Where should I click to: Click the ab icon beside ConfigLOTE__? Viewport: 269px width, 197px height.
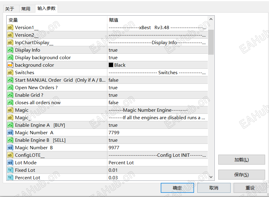click(x=10, y=155)
